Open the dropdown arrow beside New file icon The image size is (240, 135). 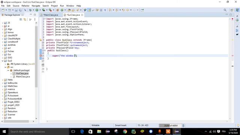(6, 10)
